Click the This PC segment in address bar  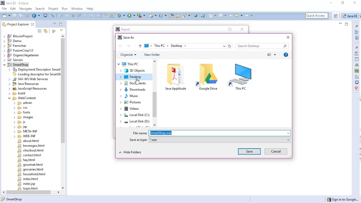tap(159, 46)
